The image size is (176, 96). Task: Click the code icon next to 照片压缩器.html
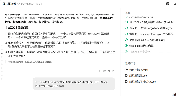pos(126,70)
